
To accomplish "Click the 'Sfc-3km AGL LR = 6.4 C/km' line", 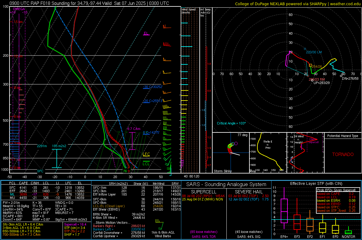I will pos(23,224).
